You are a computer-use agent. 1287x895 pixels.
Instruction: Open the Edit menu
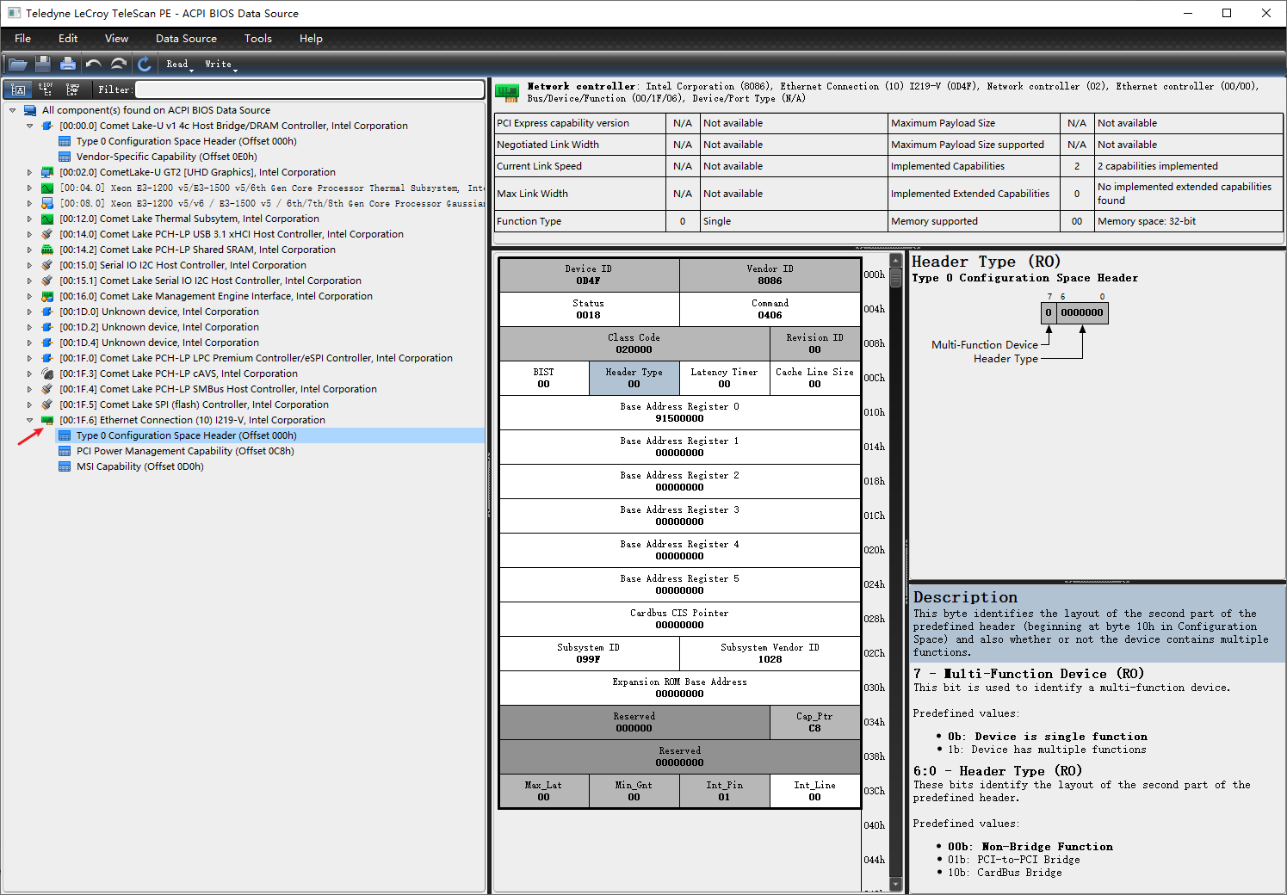pos(68,39)
